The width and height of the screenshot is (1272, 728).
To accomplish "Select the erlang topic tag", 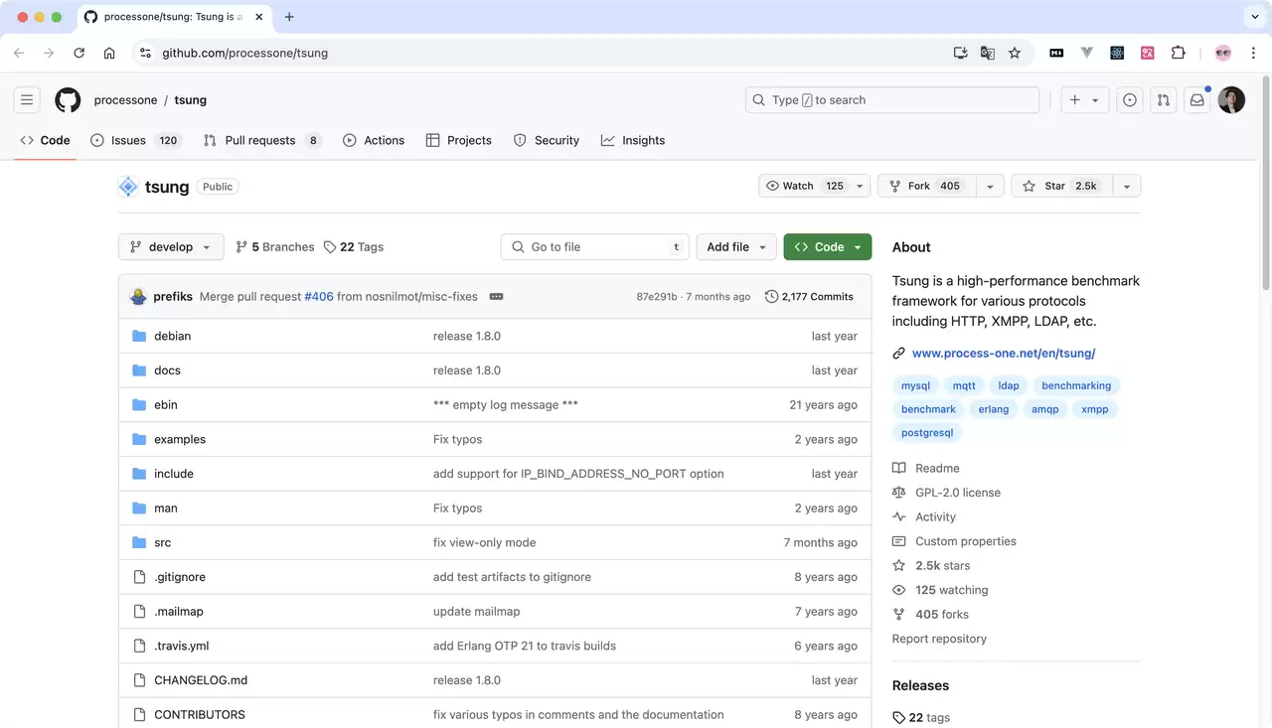I will click(x=993, y=409).
